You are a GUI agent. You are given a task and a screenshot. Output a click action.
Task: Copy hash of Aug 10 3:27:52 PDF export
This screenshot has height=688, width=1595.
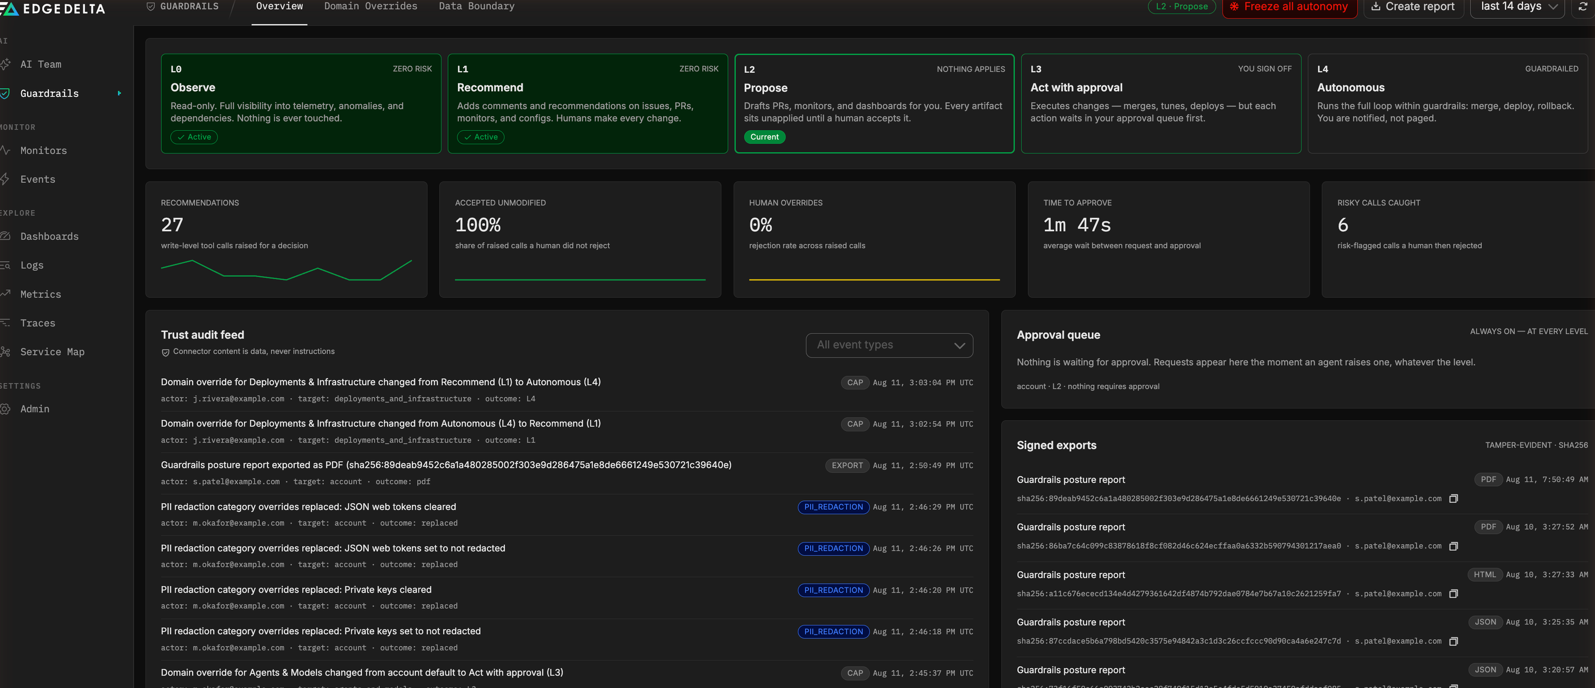[1453, 546]
